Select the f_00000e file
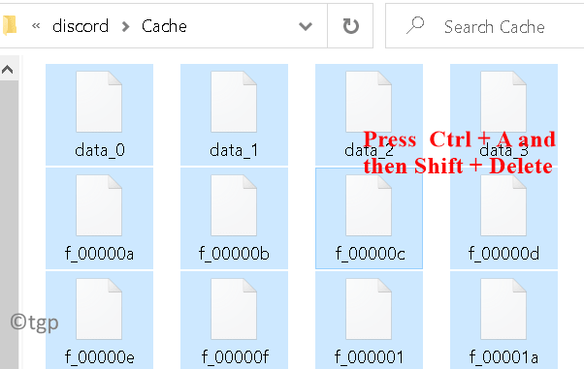 99,321
